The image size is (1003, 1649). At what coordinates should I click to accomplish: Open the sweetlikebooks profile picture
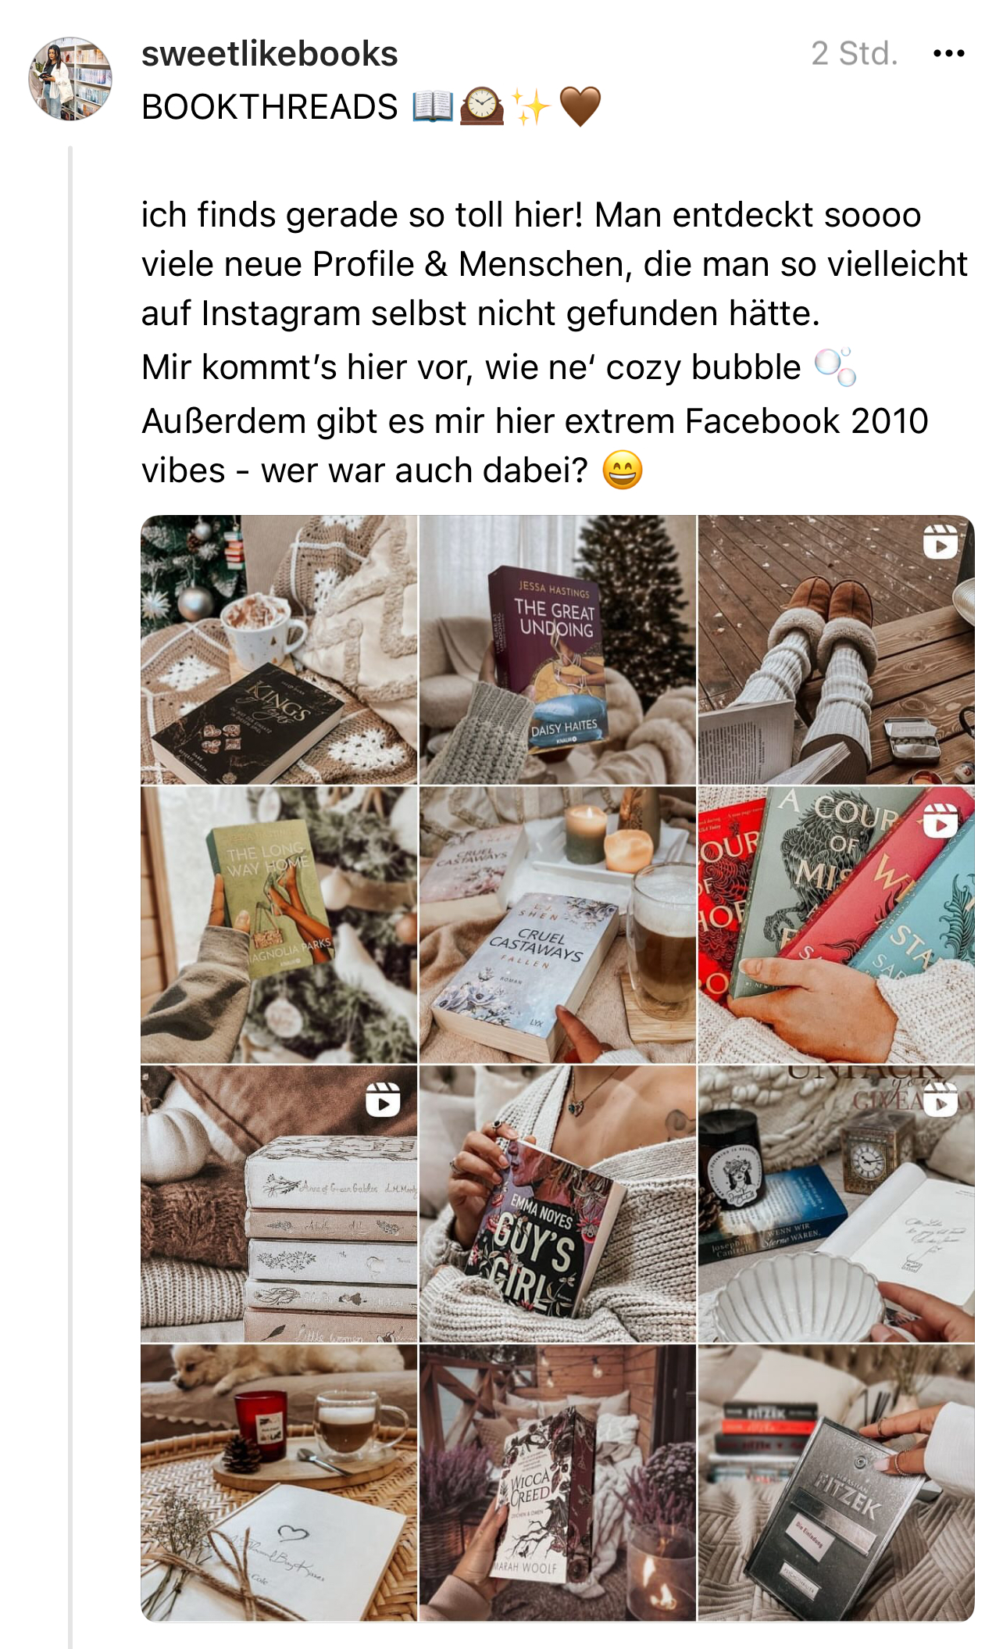click(70, 78)
